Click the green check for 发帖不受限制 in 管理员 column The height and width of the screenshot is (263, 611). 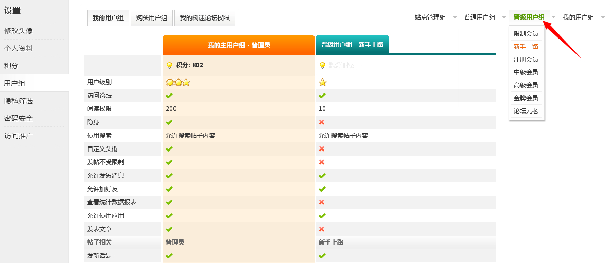click(x=169, y=162)
